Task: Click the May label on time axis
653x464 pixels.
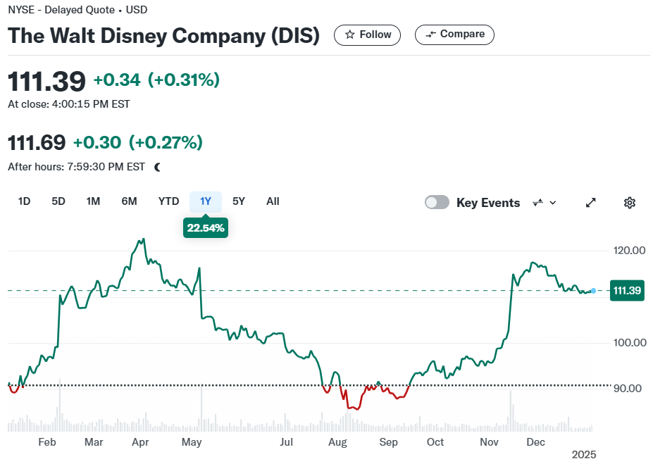Action: [x=192, y=442]
